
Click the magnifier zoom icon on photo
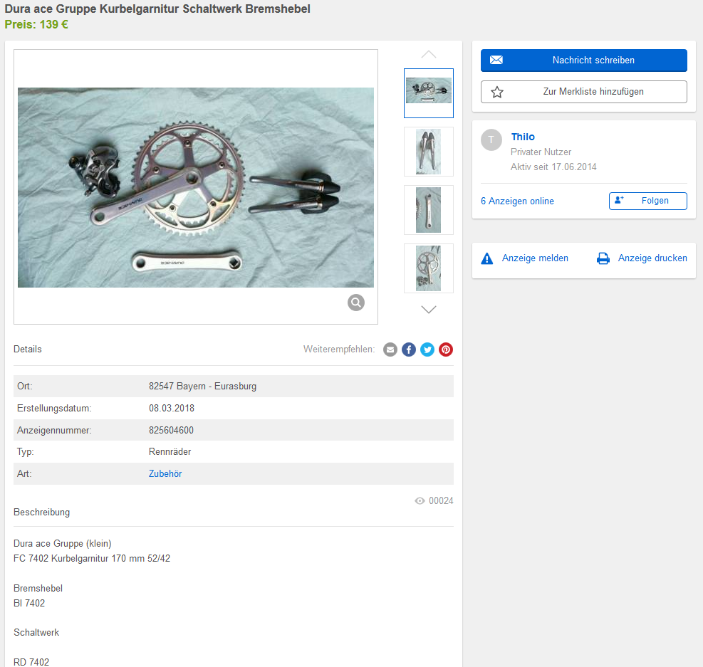pyautogui.click(x=356, y=303)
